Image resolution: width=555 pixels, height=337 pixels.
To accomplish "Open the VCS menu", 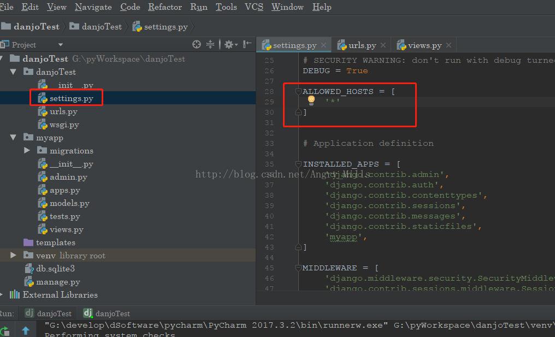I will pos(254,7).
